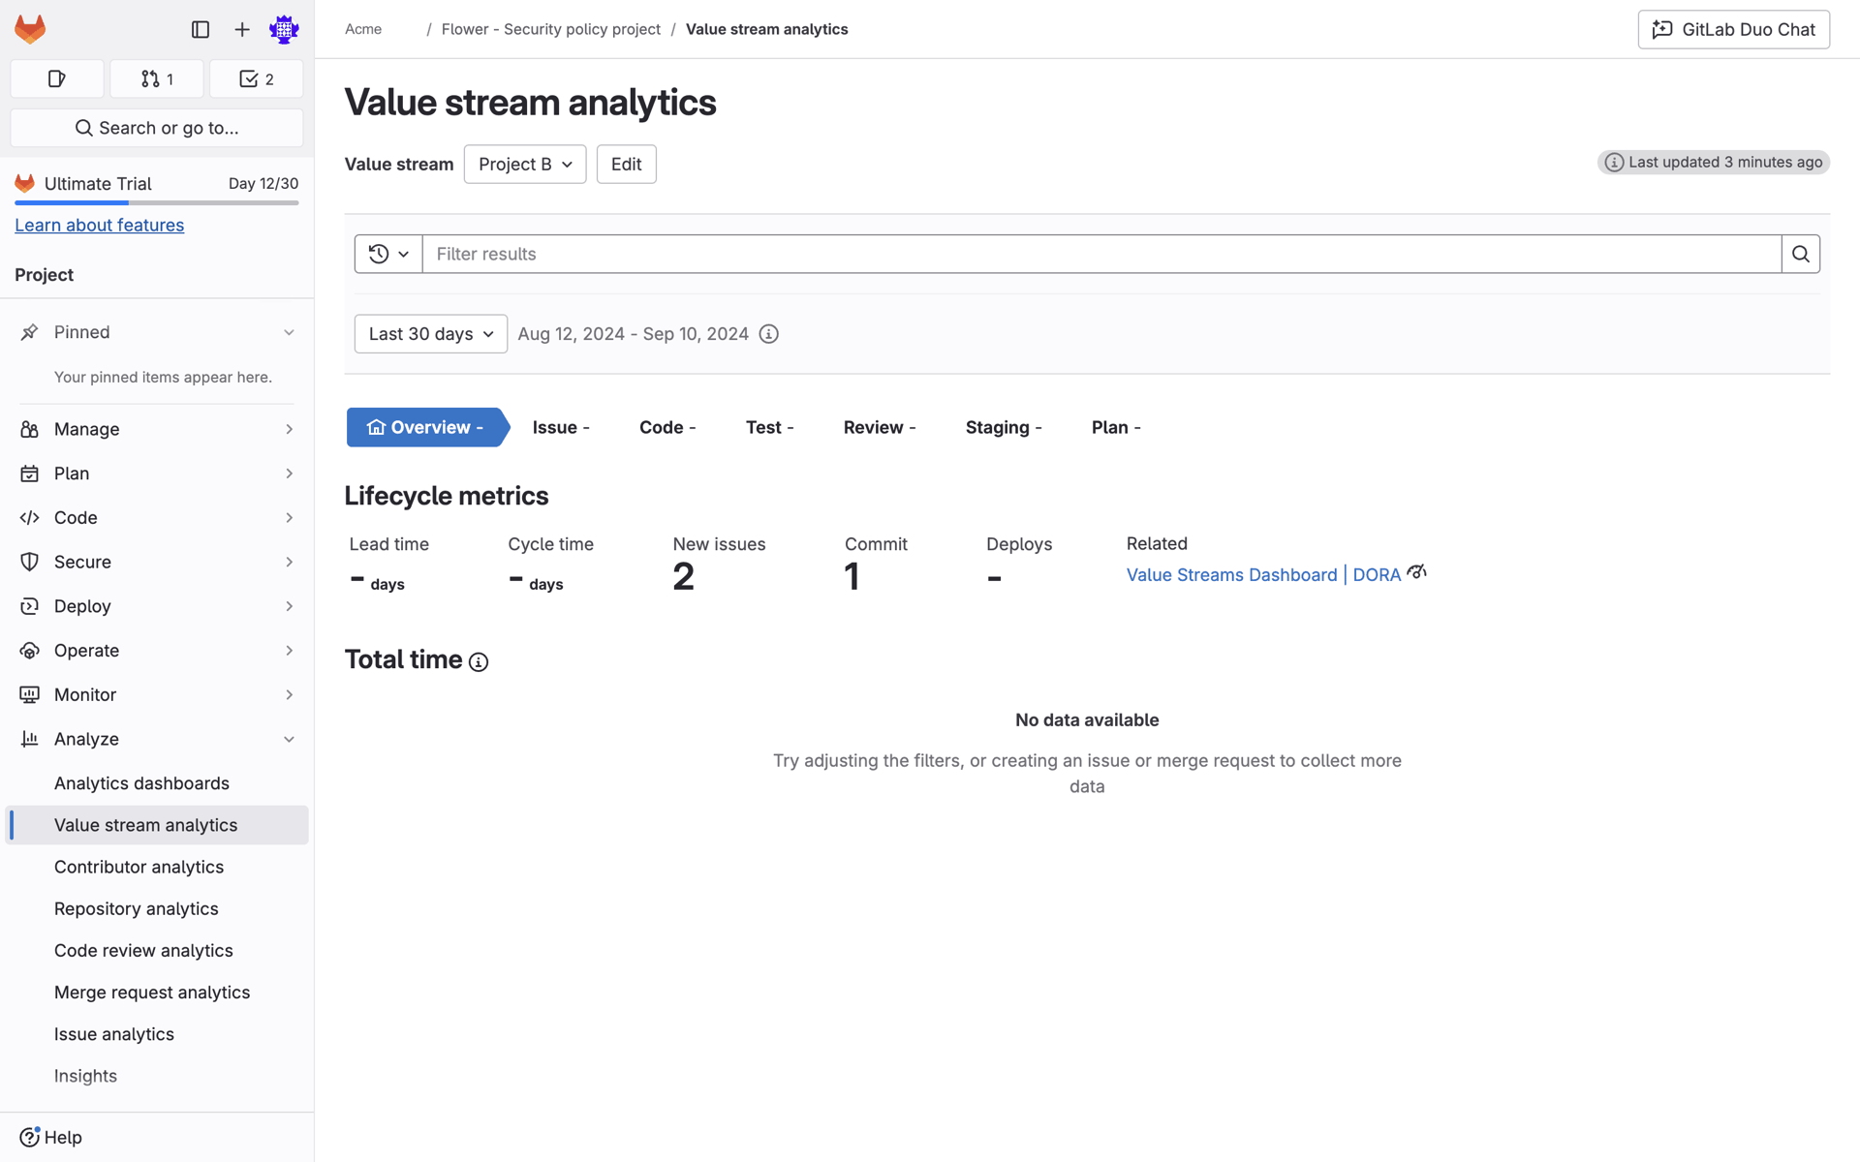The width and height of the screenshot is (1860, 1162).
Task: Open Insights in sidebar
Action: [157, 1076]
